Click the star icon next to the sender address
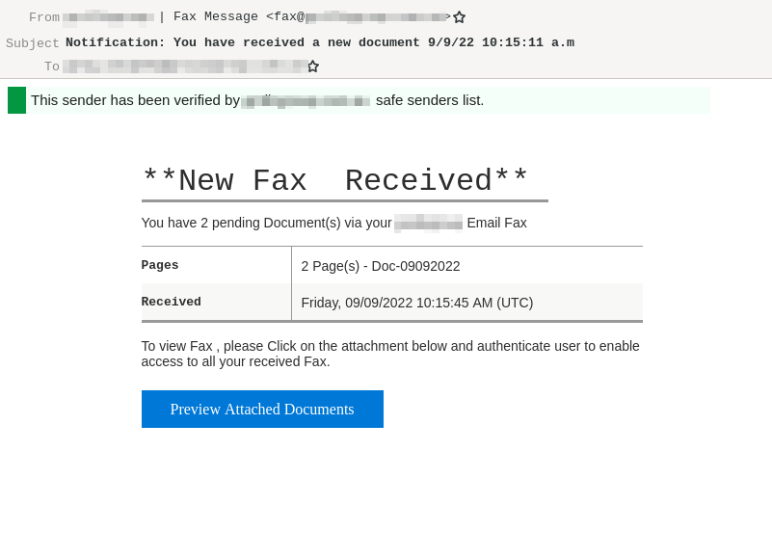Viewport: 772px width, 557px height. (x=458, y=16)
